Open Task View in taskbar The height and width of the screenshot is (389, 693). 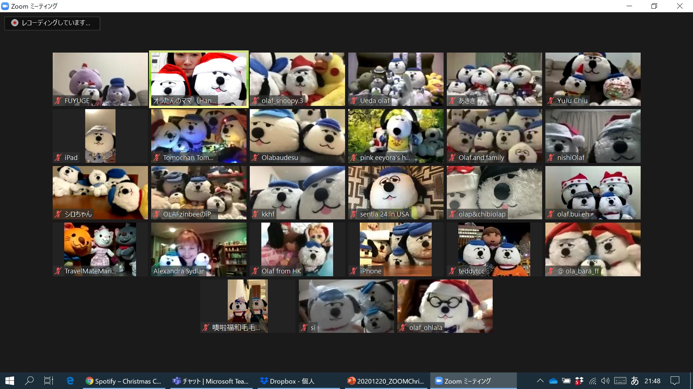(x=48, y=381)
